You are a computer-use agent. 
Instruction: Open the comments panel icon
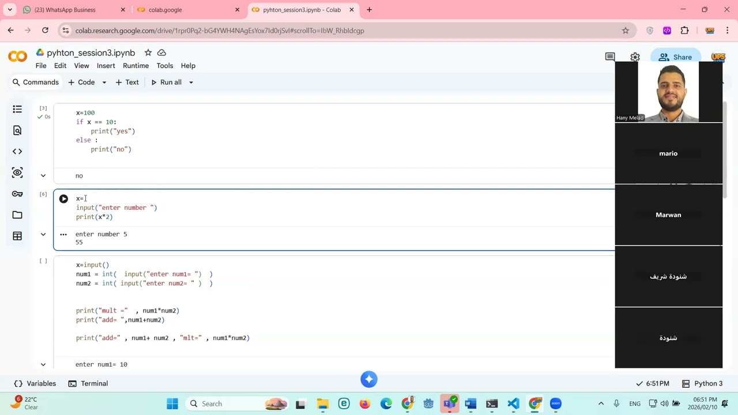[x=610, y=57]
